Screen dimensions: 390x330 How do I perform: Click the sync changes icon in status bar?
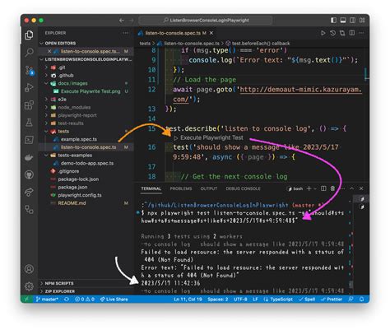[67, 300]
